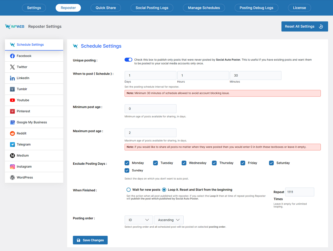This screenshot has width=333, height=251.
Task: Click the Save Changes button
Action: [x=90, y=240]
